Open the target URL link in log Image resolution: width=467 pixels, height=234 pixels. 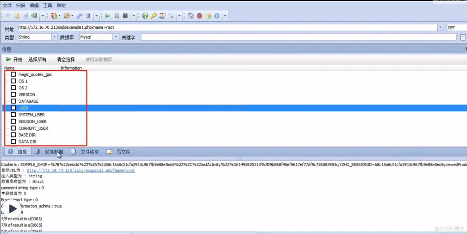click(x=81, y=170)
